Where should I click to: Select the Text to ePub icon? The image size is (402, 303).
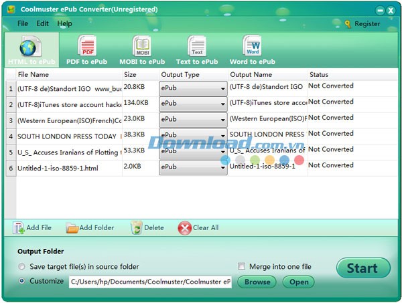click(x=196, y=45)
